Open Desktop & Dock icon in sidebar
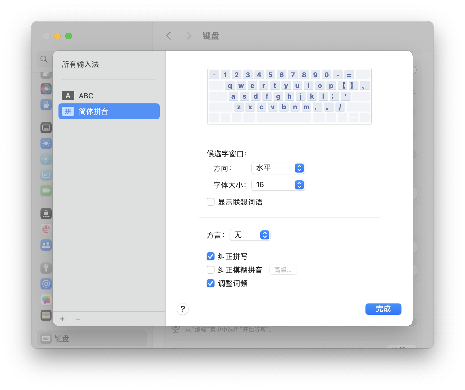 pyautogui.click(x=46, y=128)
